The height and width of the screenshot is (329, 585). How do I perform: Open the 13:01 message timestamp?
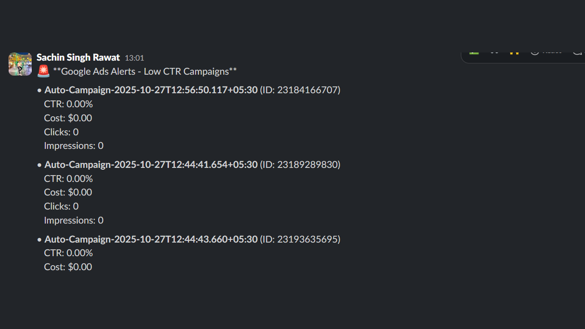134,57
